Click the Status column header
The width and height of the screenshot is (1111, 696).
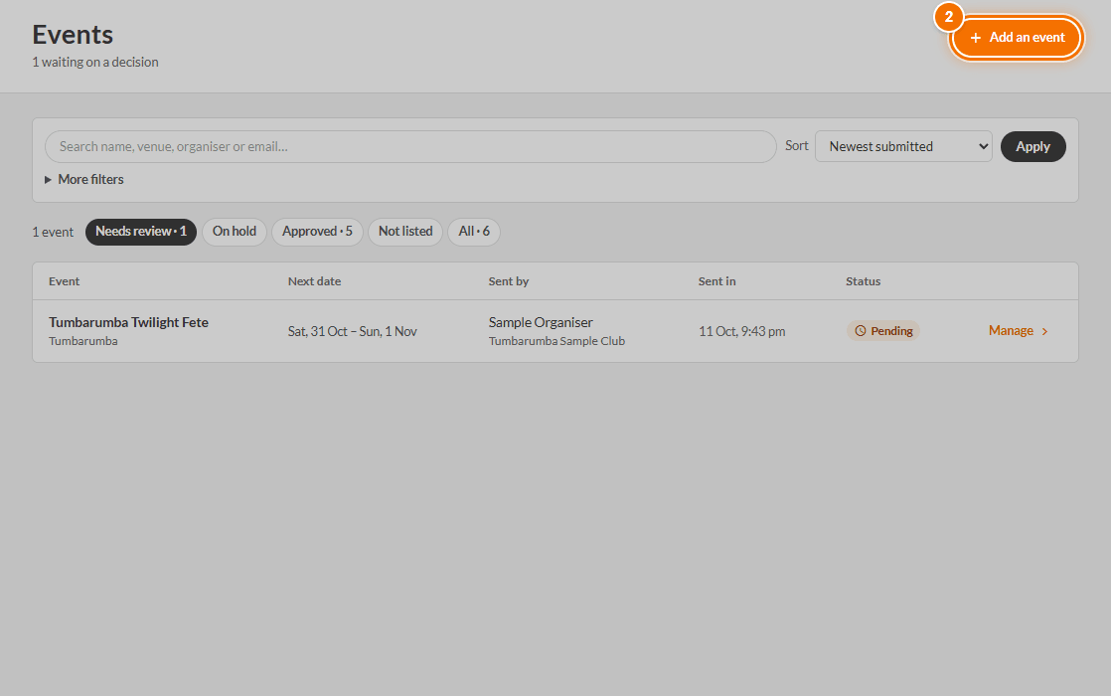tap(863, 281)
